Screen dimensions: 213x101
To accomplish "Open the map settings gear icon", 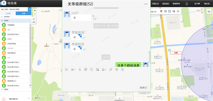I will click(178, 11).
